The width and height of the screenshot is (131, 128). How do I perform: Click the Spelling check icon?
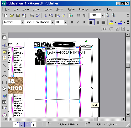click(38, 16)
